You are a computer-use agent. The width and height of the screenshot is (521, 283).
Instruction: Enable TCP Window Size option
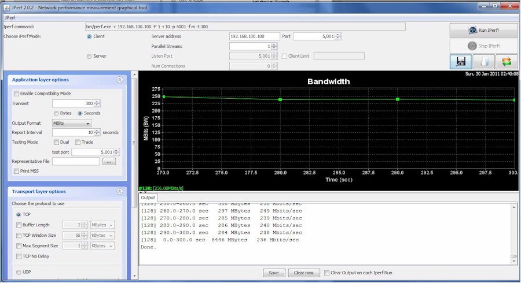[x=19, y=236]
